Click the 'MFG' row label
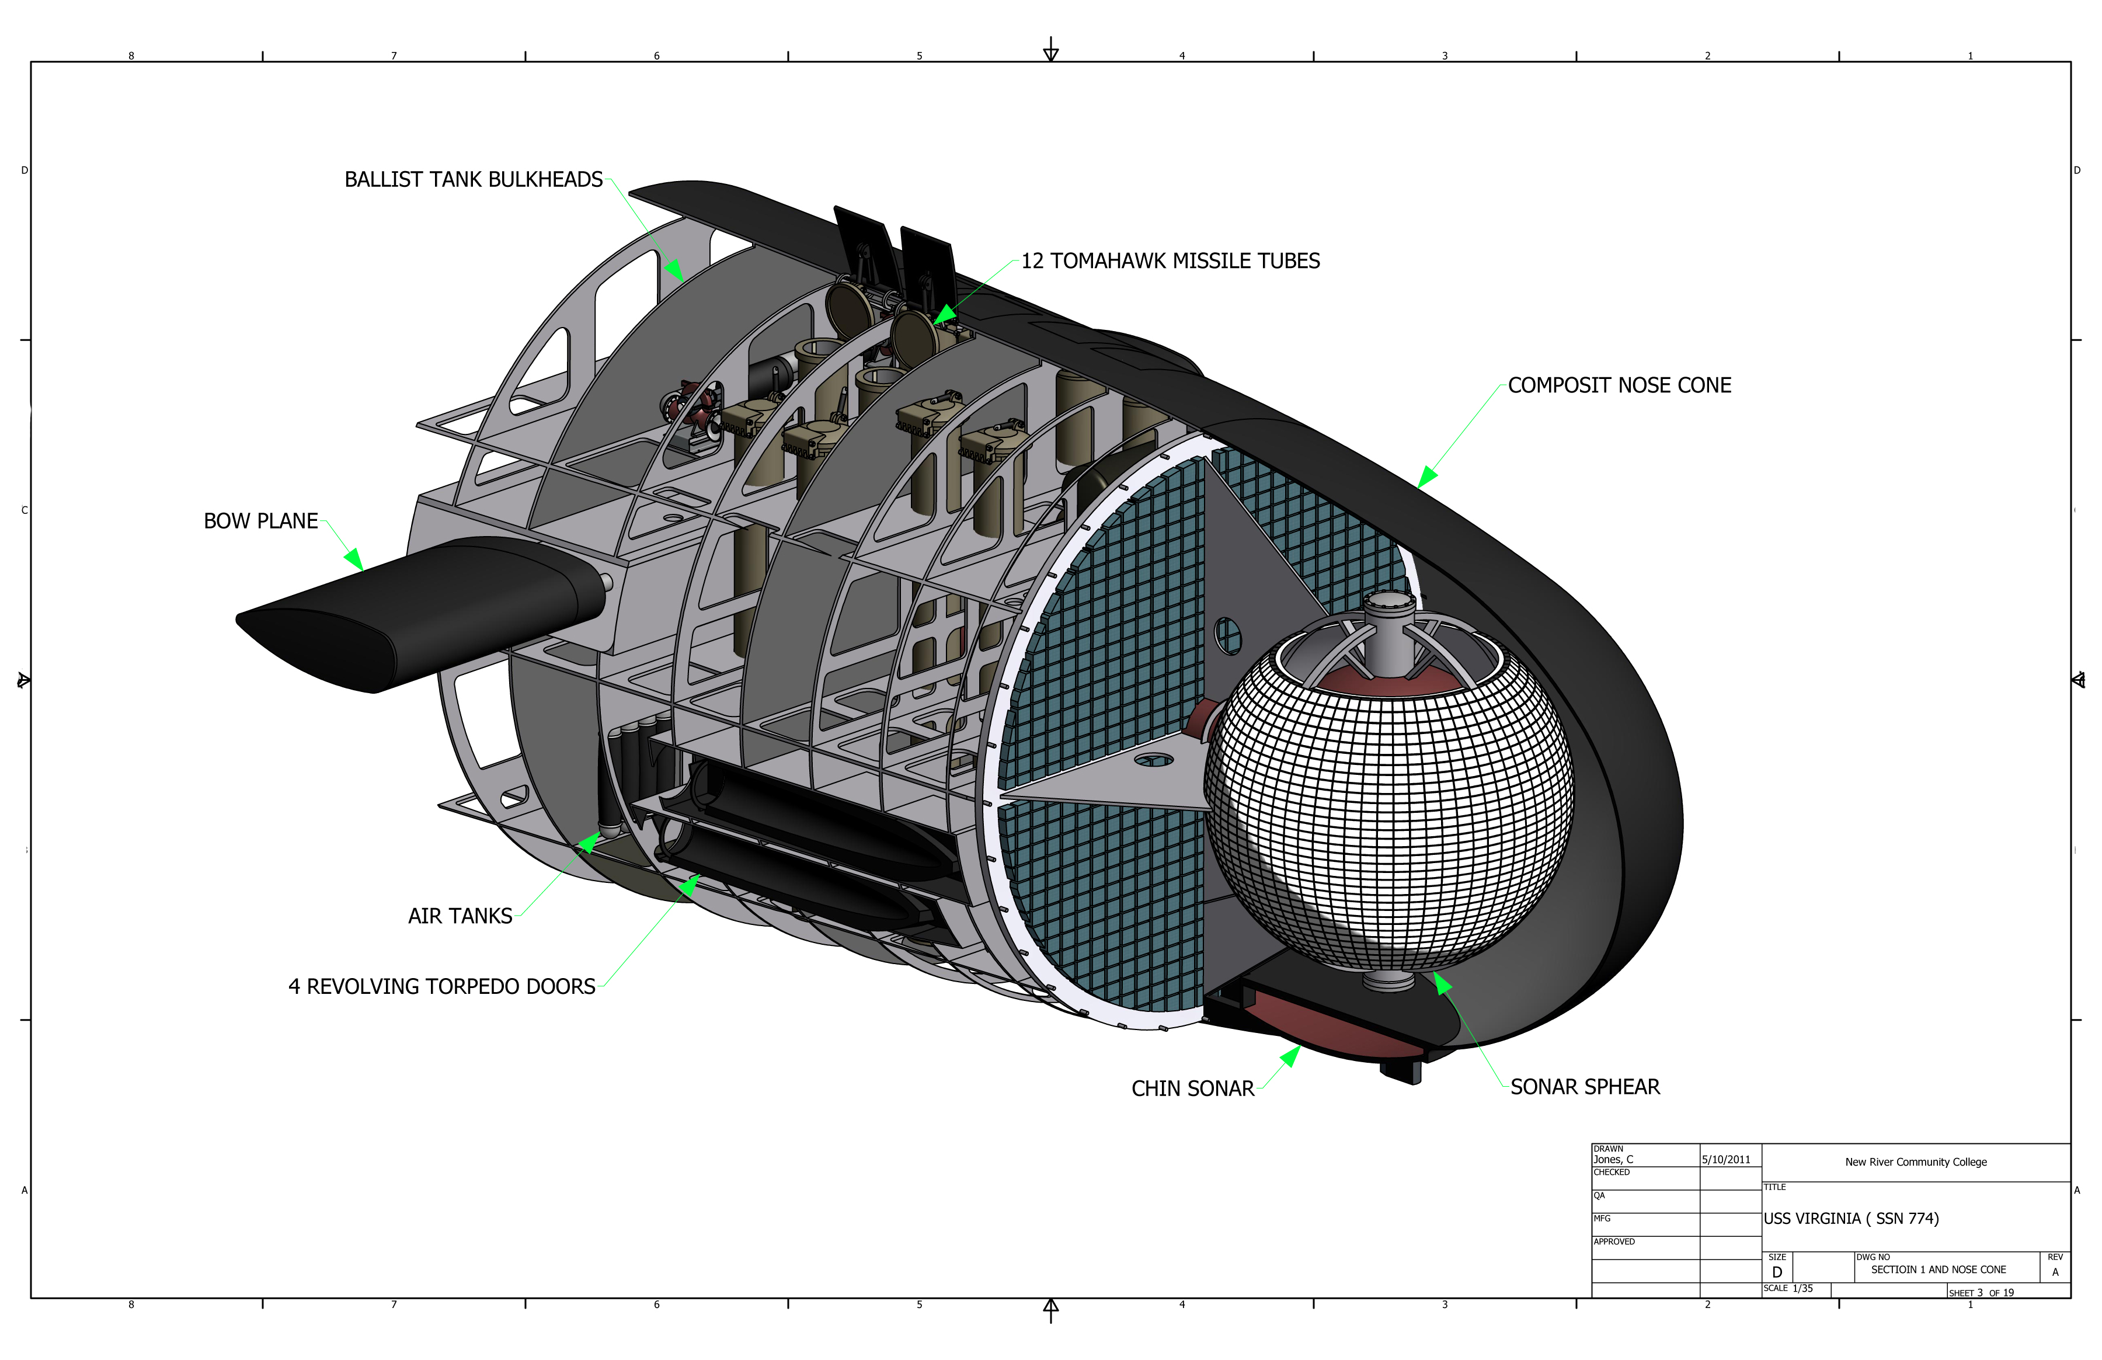Viewport: 2102px width, 1360px height. coord(1602,1219)
